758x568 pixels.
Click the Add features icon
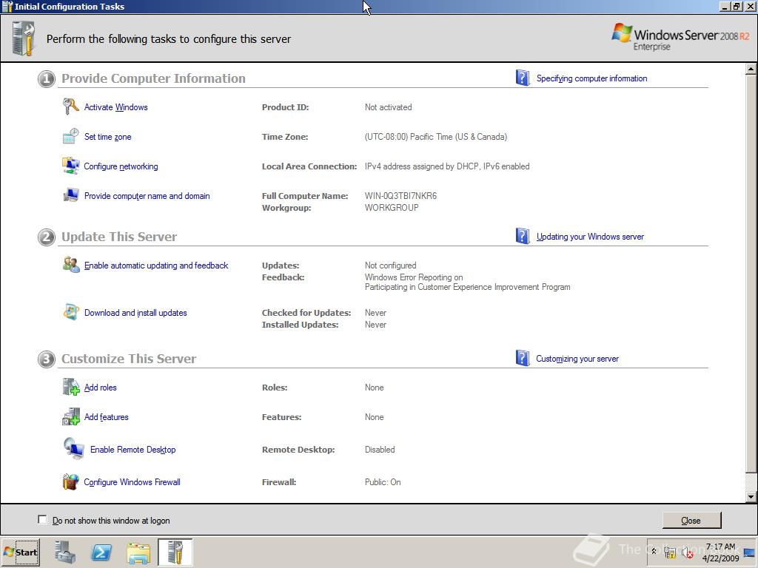click(x=70, y=417)
